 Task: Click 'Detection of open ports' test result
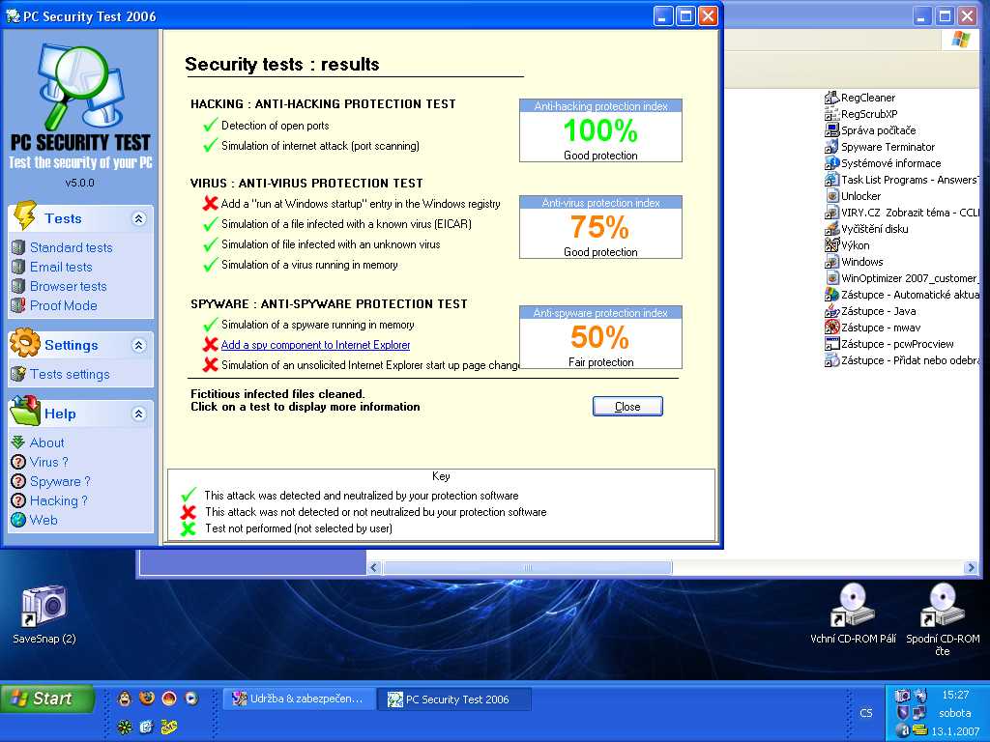tap(275, 126)
